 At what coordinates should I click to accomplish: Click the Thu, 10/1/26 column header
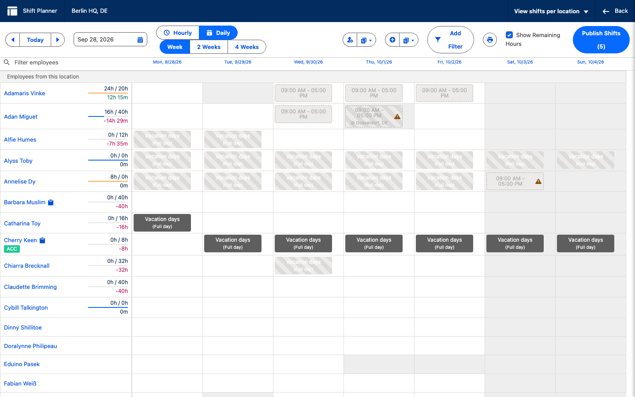(379, 62)
